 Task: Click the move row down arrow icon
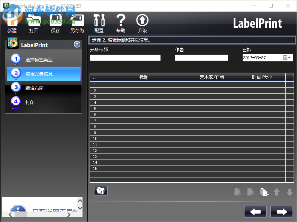click(289, 192)
